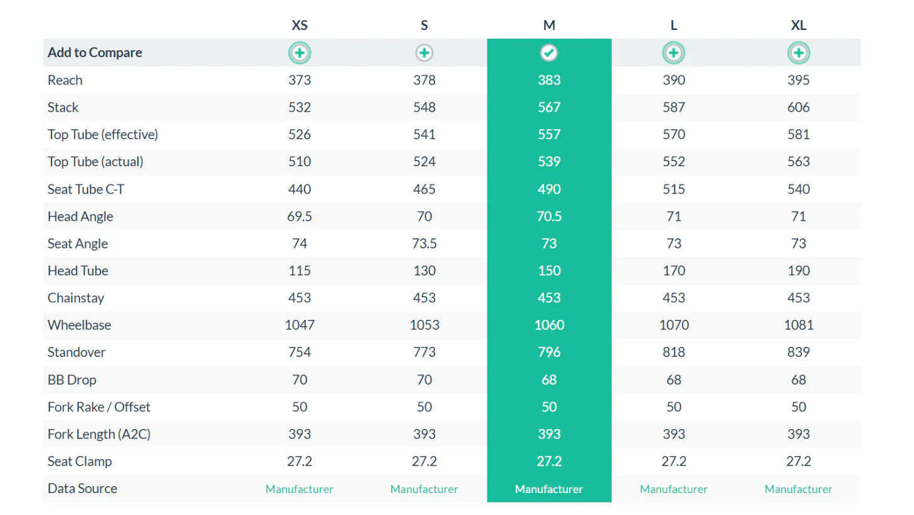Select the XL size column header
The image size is (914, 515).
pos(799,25)
